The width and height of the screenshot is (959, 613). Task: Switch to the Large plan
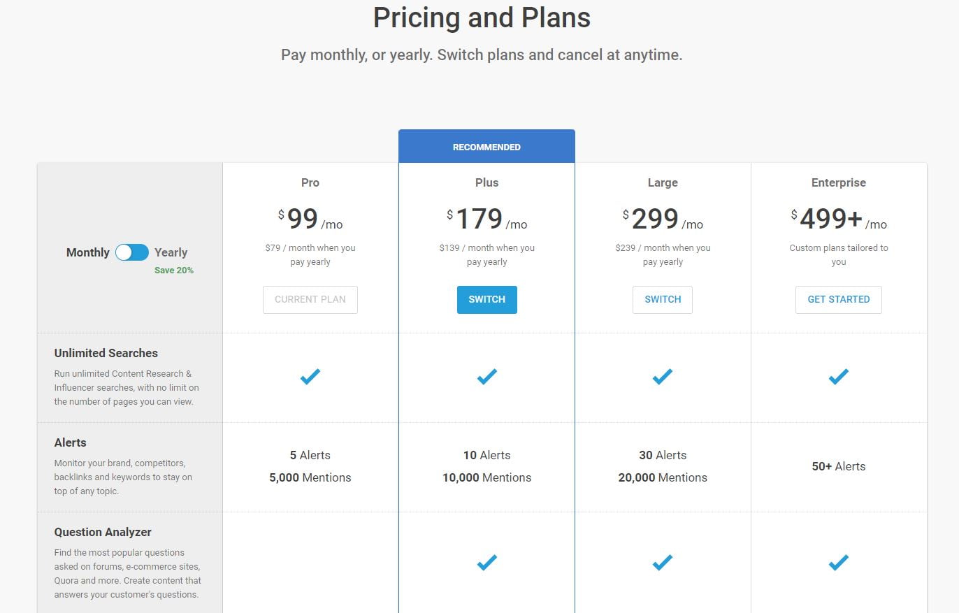(663, 299)
